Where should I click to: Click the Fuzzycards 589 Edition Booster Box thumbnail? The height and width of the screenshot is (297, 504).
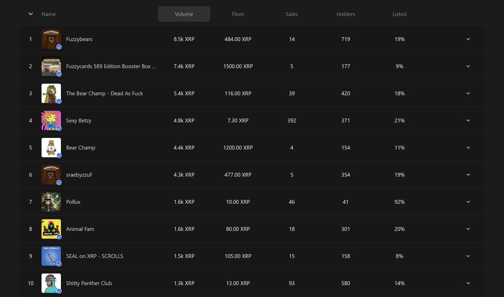pyautogui.click(x=51, y=66)
